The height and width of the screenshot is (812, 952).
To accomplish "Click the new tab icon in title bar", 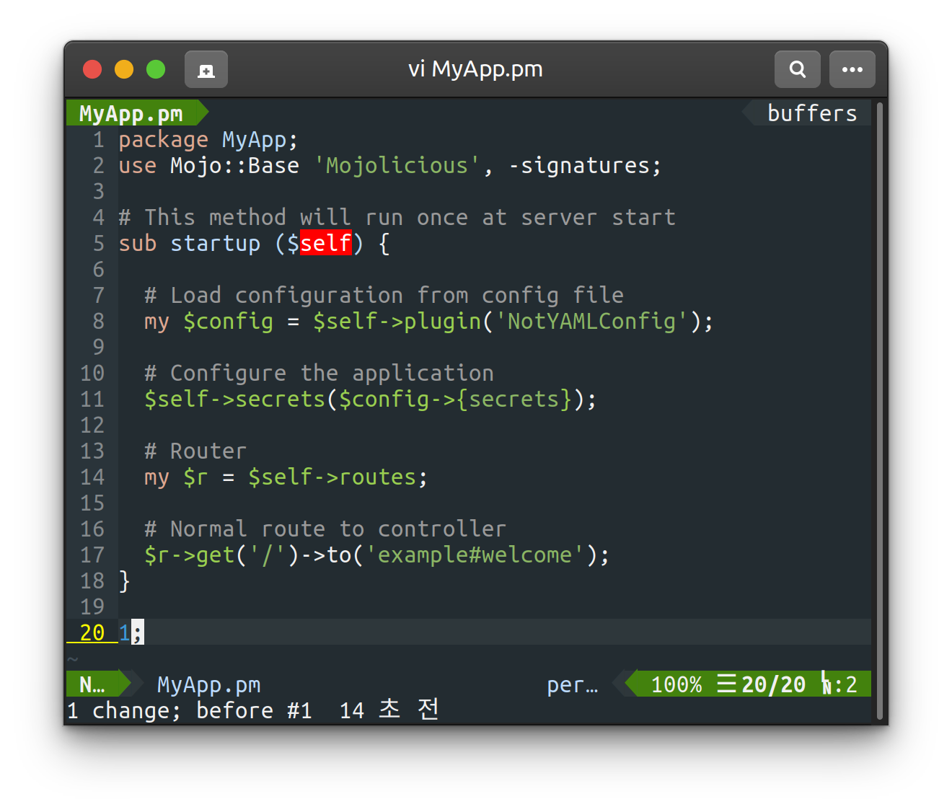I will pos(206,69).
